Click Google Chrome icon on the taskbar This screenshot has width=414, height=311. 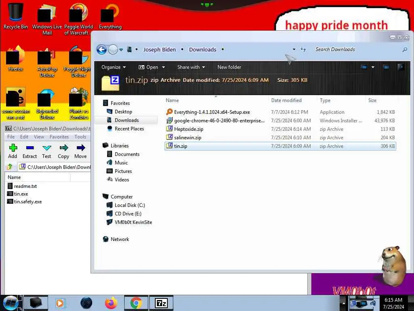tap(136, 303)
